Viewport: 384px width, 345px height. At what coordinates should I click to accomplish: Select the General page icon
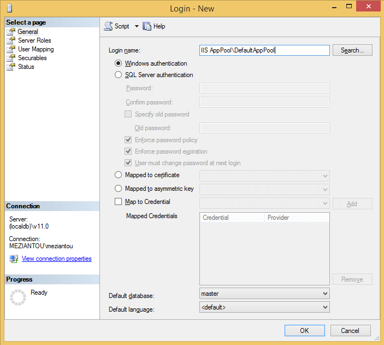[11, 32]
